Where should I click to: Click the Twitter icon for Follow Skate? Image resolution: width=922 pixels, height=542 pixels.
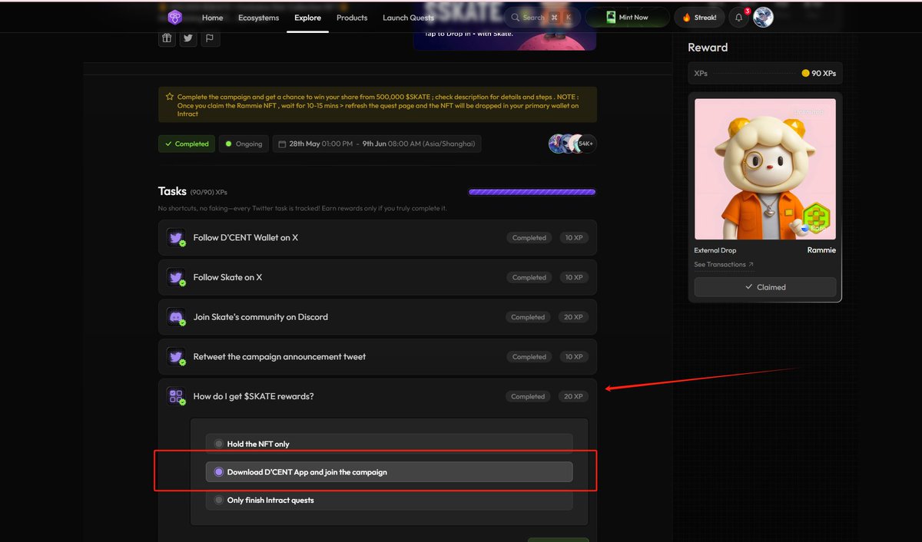176,277
